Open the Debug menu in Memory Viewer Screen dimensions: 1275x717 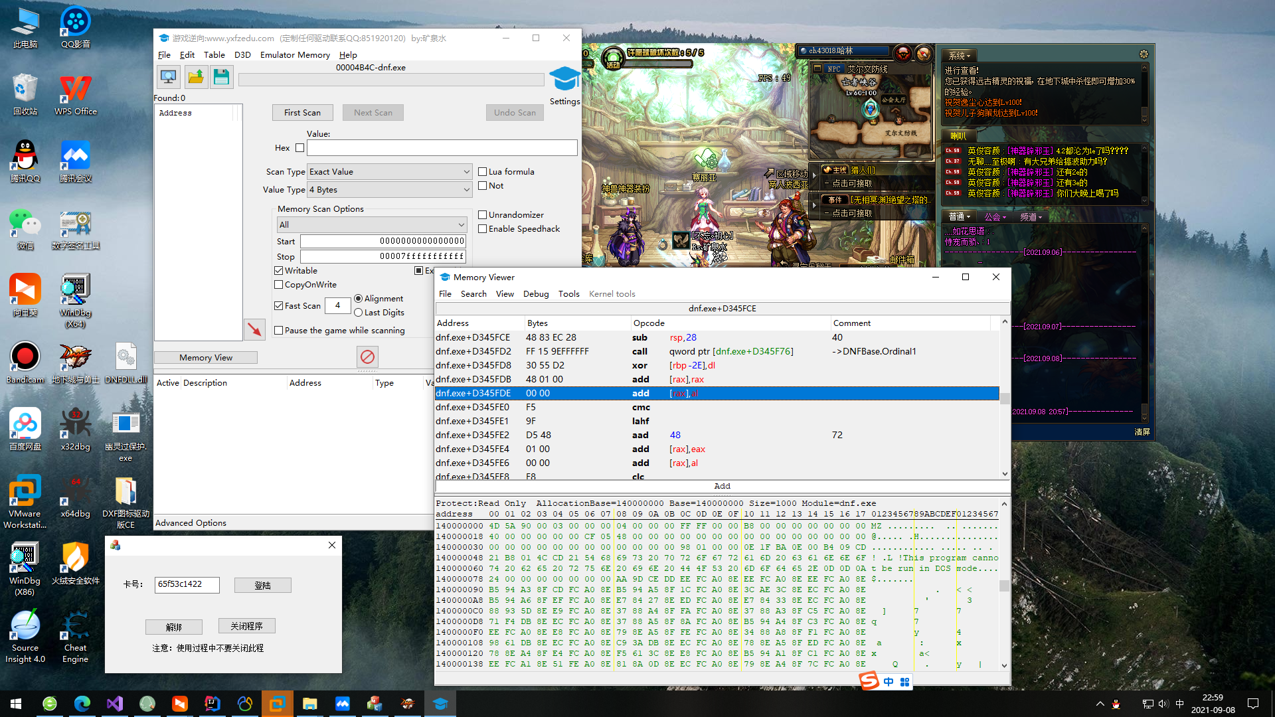coord(535,294)
